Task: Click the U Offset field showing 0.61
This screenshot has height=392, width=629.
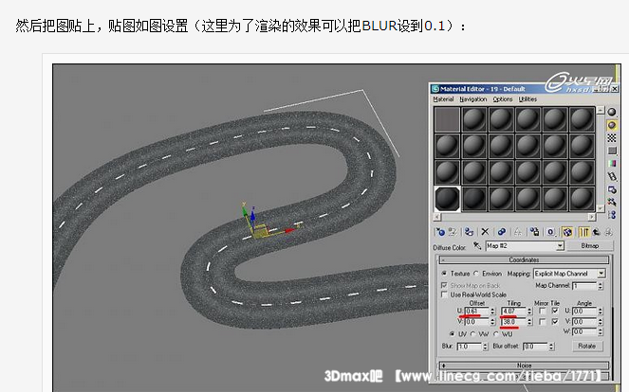Action: [477, 312]
